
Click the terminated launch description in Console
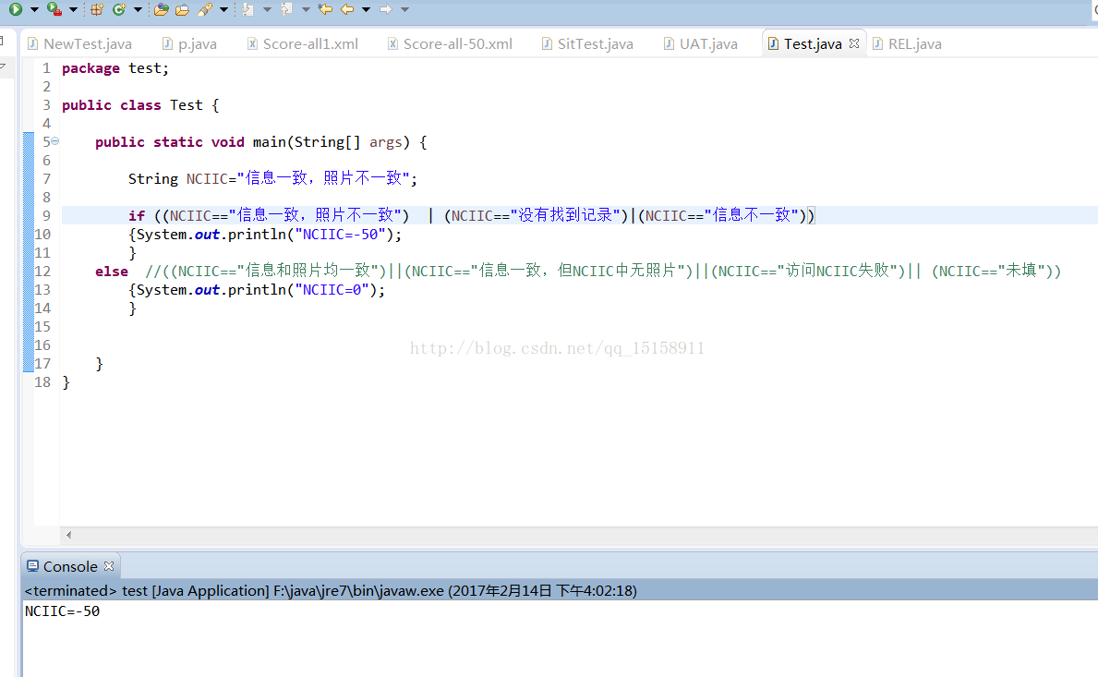tap(331, 591)
